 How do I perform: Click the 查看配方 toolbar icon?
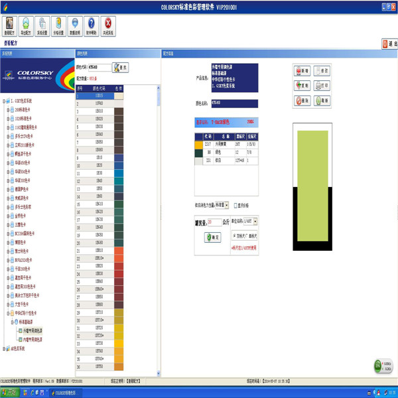pyautogui.click(x=9, y=26)
